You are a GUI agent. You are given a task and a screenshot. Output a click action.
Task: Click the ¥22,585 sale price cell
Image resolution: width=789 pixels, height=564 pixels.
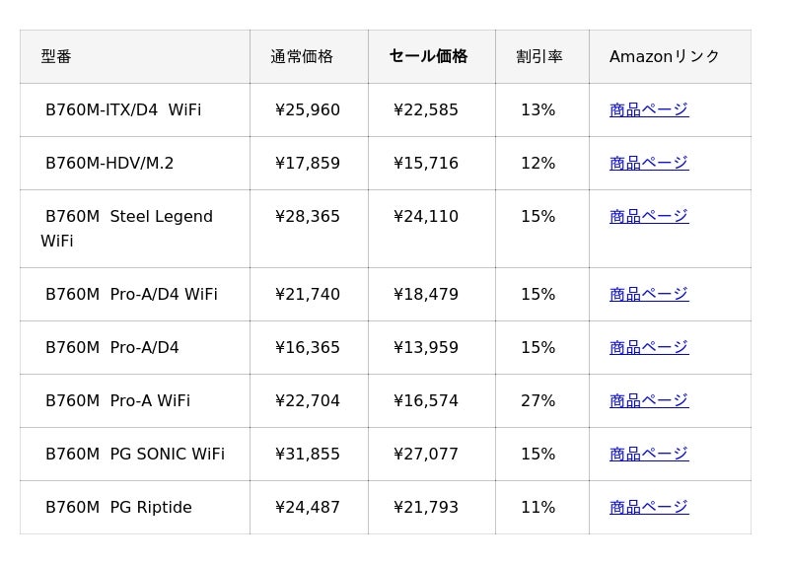click(426, 109)
